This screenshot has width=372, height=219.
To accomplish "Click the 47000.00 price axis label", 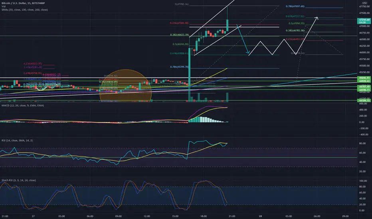I will tap(364, 26).
